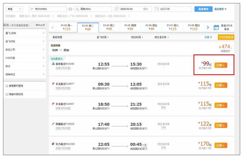This screenshot has width=243, height=158.
Task: Select the 03-04 周三 date tab
Action: [x=109, y=27]
